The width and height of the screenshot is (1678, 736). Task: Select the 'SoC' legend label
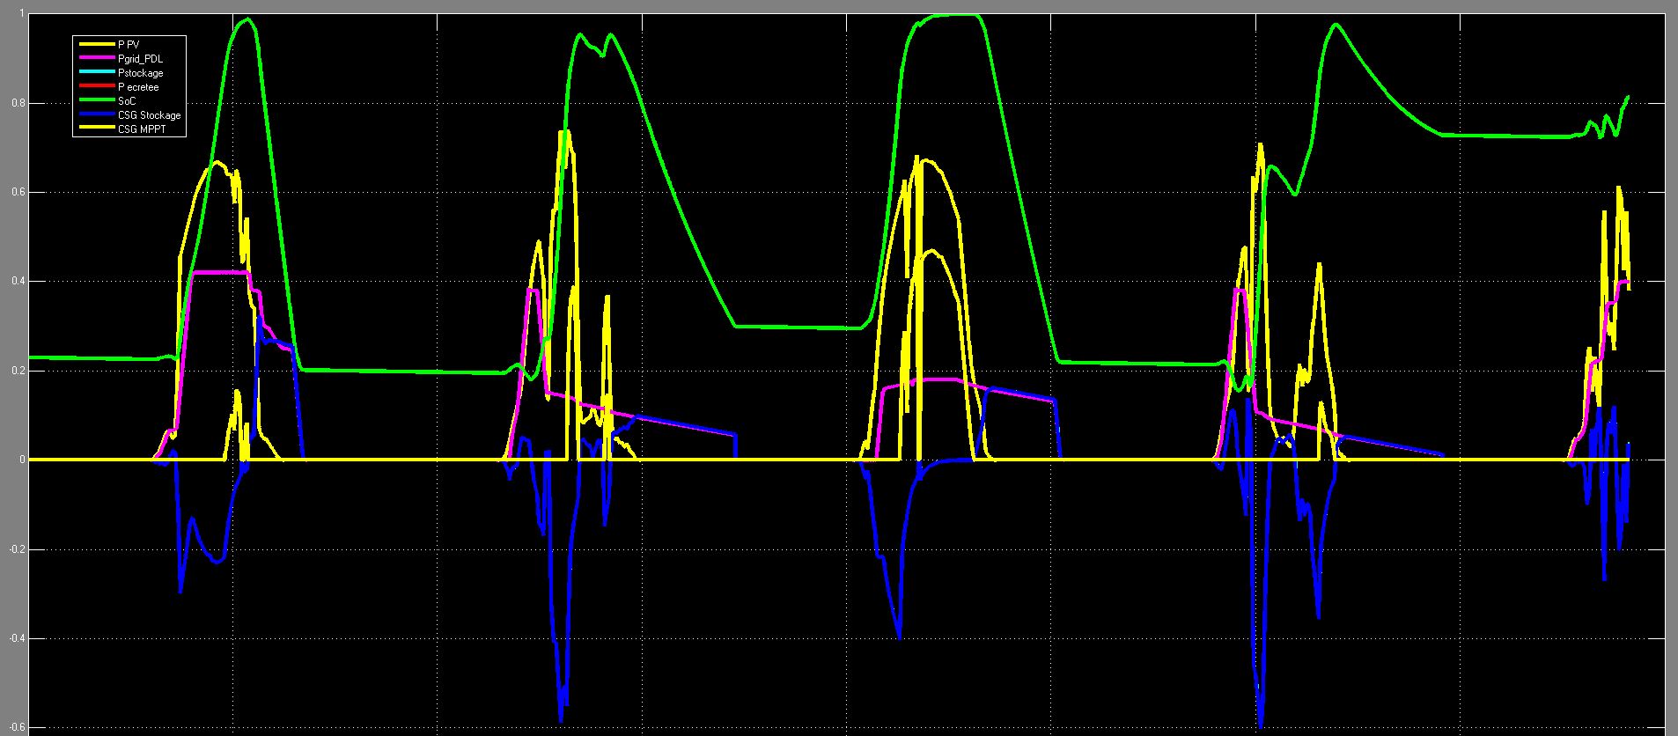(x=127, y=101)
